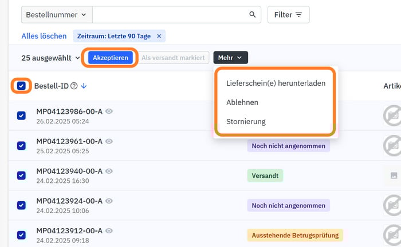Click the eye icon beside order MP04123961-00-A
The width and height of the screenshot is (401, 247).
109,141
